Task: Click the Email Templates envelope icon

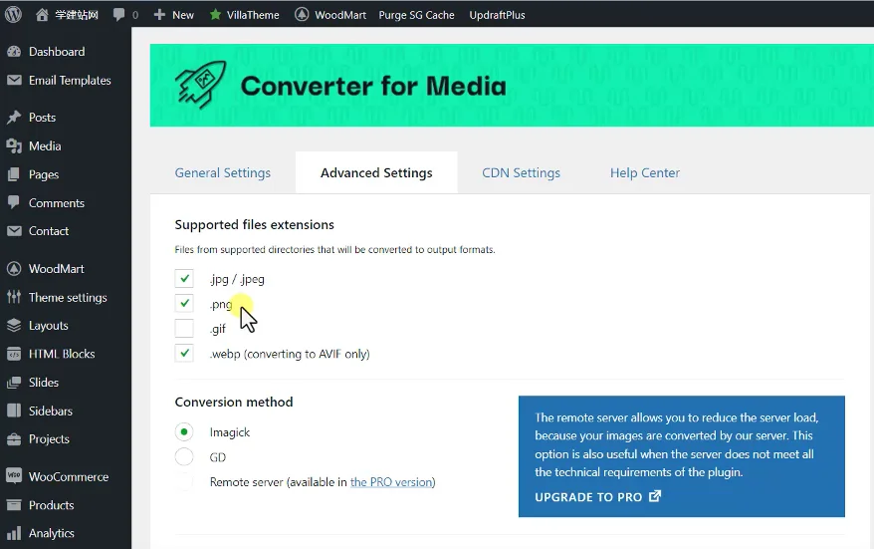Action: [14, 80]
